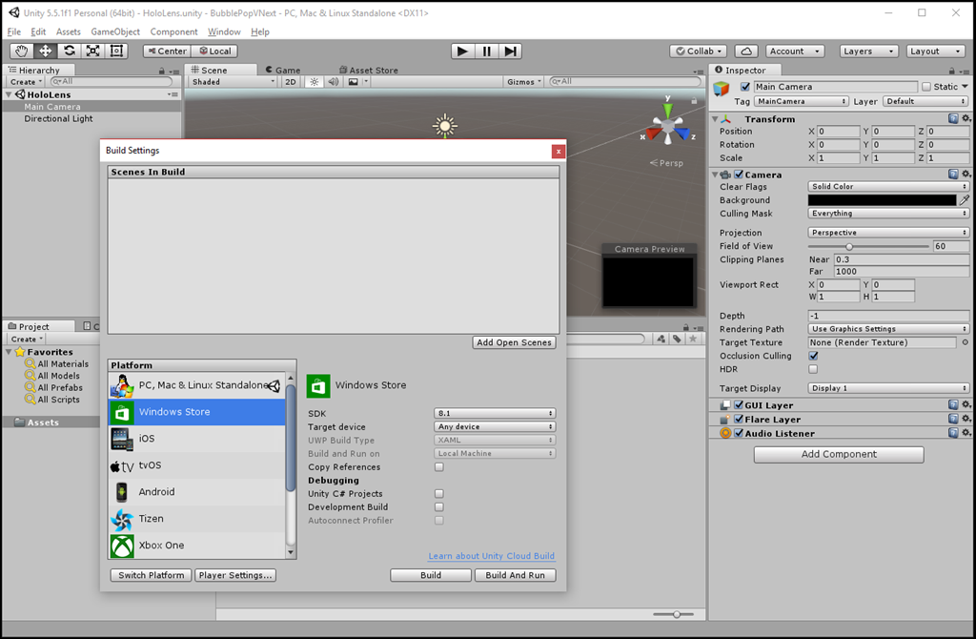Image resolution: width=976 pixels, height=639 pixels.
Task: Follow Learn about Unity Cloud Build link
Action: [491, 556]
